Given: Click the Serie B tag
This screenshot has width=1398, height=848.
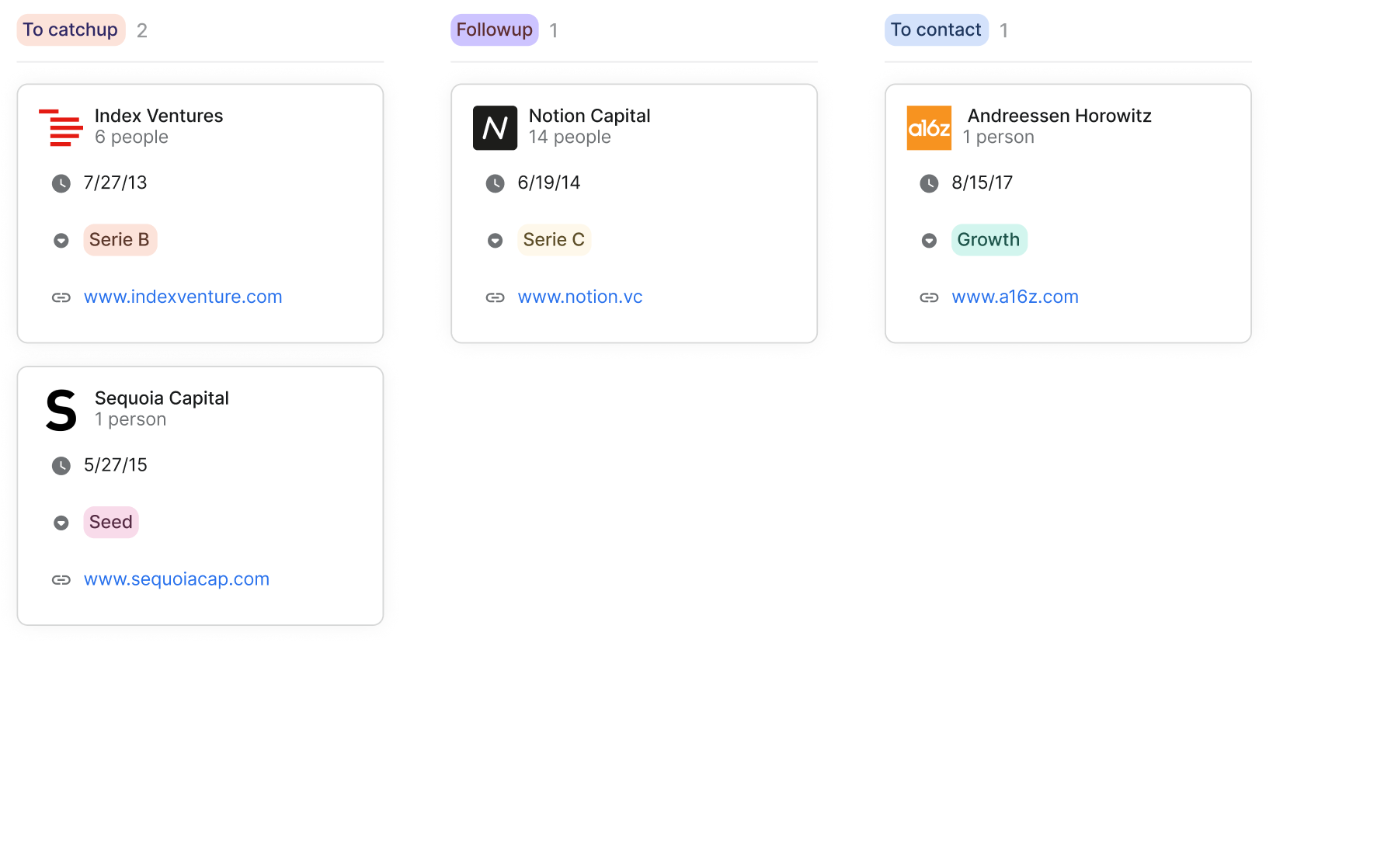Looking at the screenshot, I should [120, 240].
